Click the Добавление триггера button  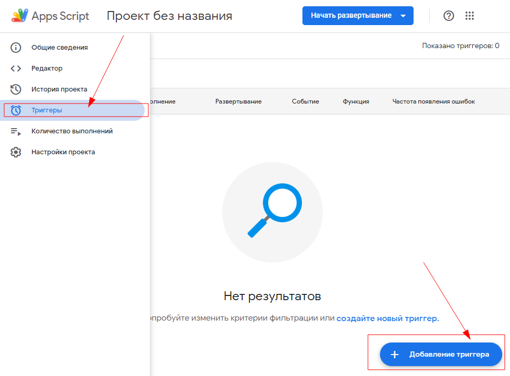(440, 354)
